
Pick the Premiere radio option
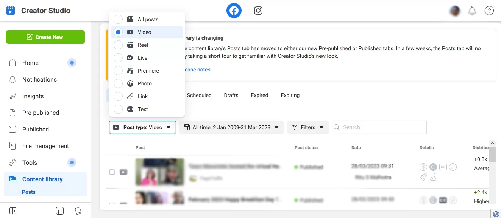pyautogui.click(x=118, y=71)
